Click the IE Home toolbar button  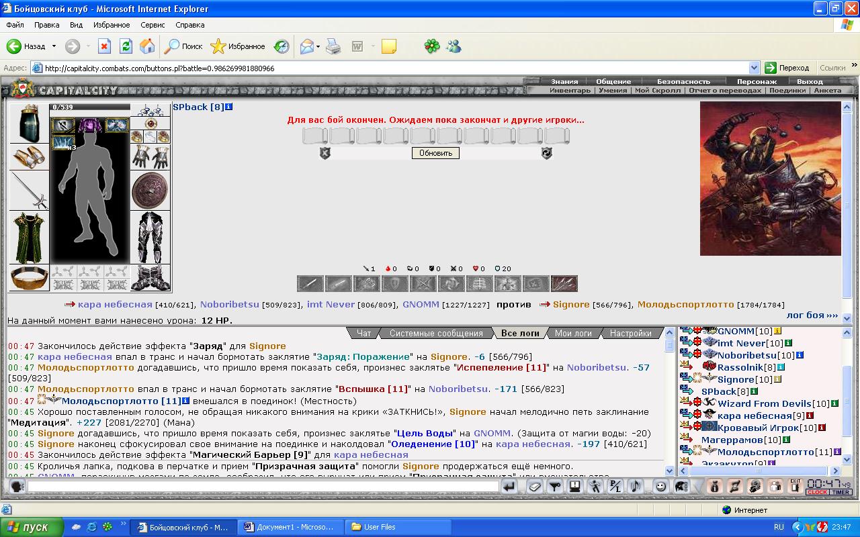click(x=147, y=46)
